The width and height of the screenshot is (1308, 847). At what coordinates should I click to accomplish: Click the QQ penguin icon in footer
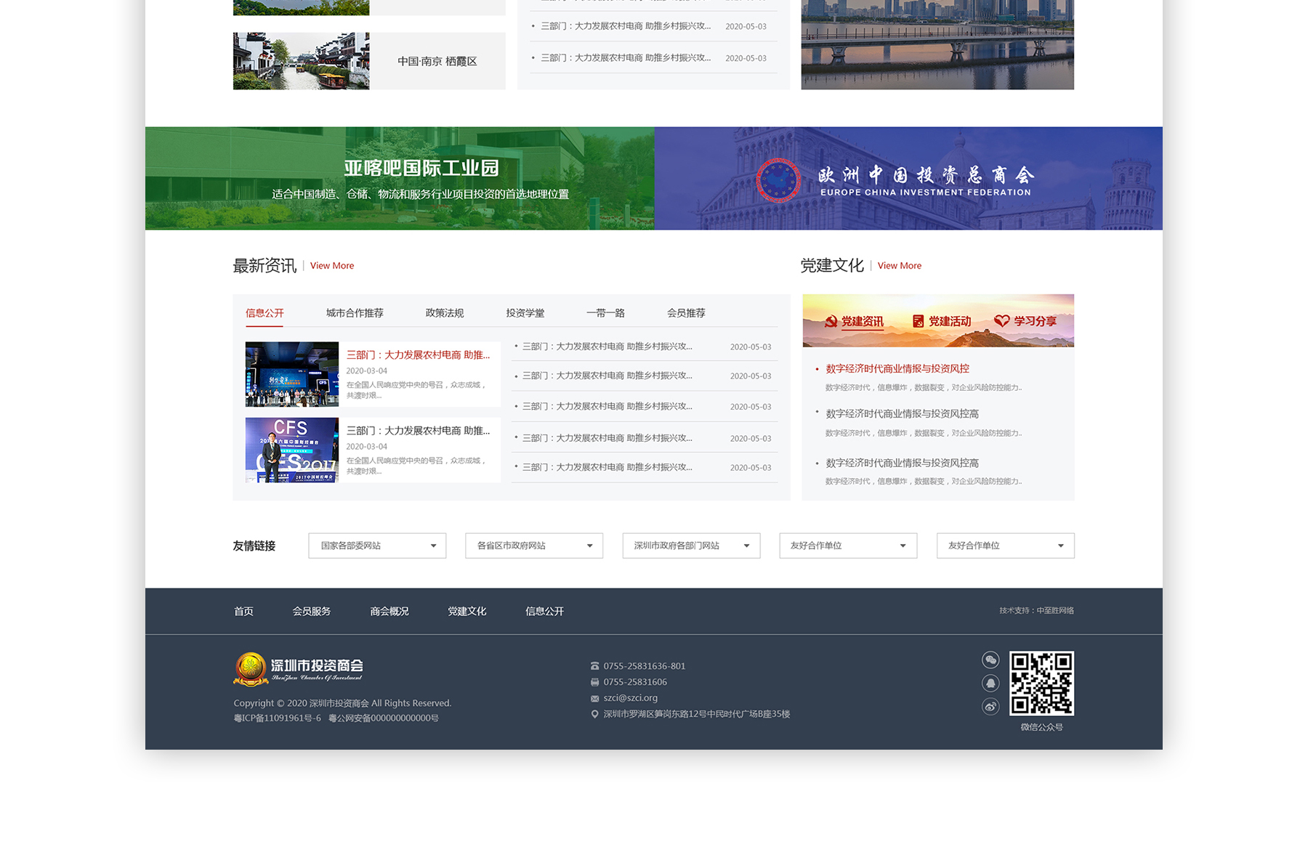990,683
